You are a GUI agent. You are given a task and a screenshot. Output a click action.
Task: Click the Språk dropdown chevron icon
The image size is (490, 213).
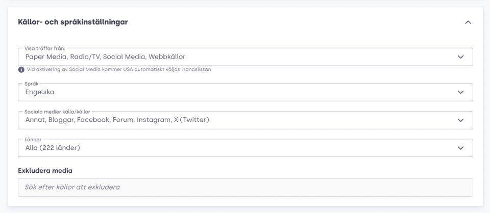460,92
